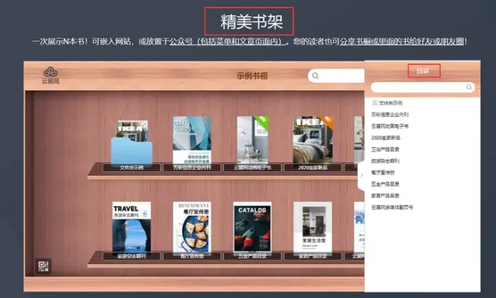
Task: Open the 2020宜家新品 IKEA book cover
Action: (x=313, y=140)
